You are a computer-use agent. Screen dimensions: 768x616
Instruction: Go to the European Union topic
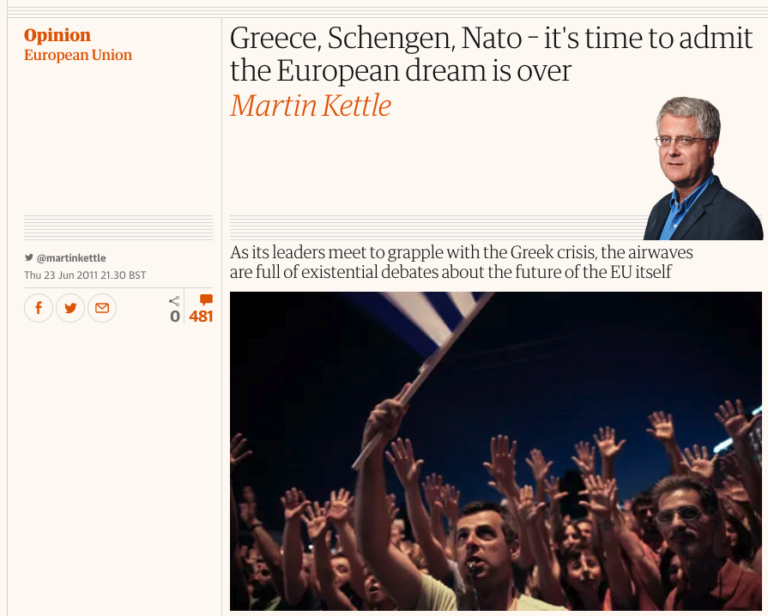tap(78, 55)
